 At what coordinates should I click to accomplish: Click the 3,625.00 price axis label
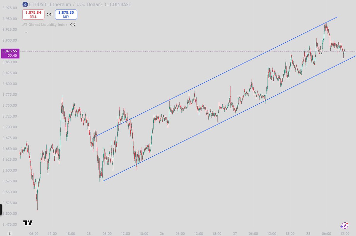tap(9, 160)
